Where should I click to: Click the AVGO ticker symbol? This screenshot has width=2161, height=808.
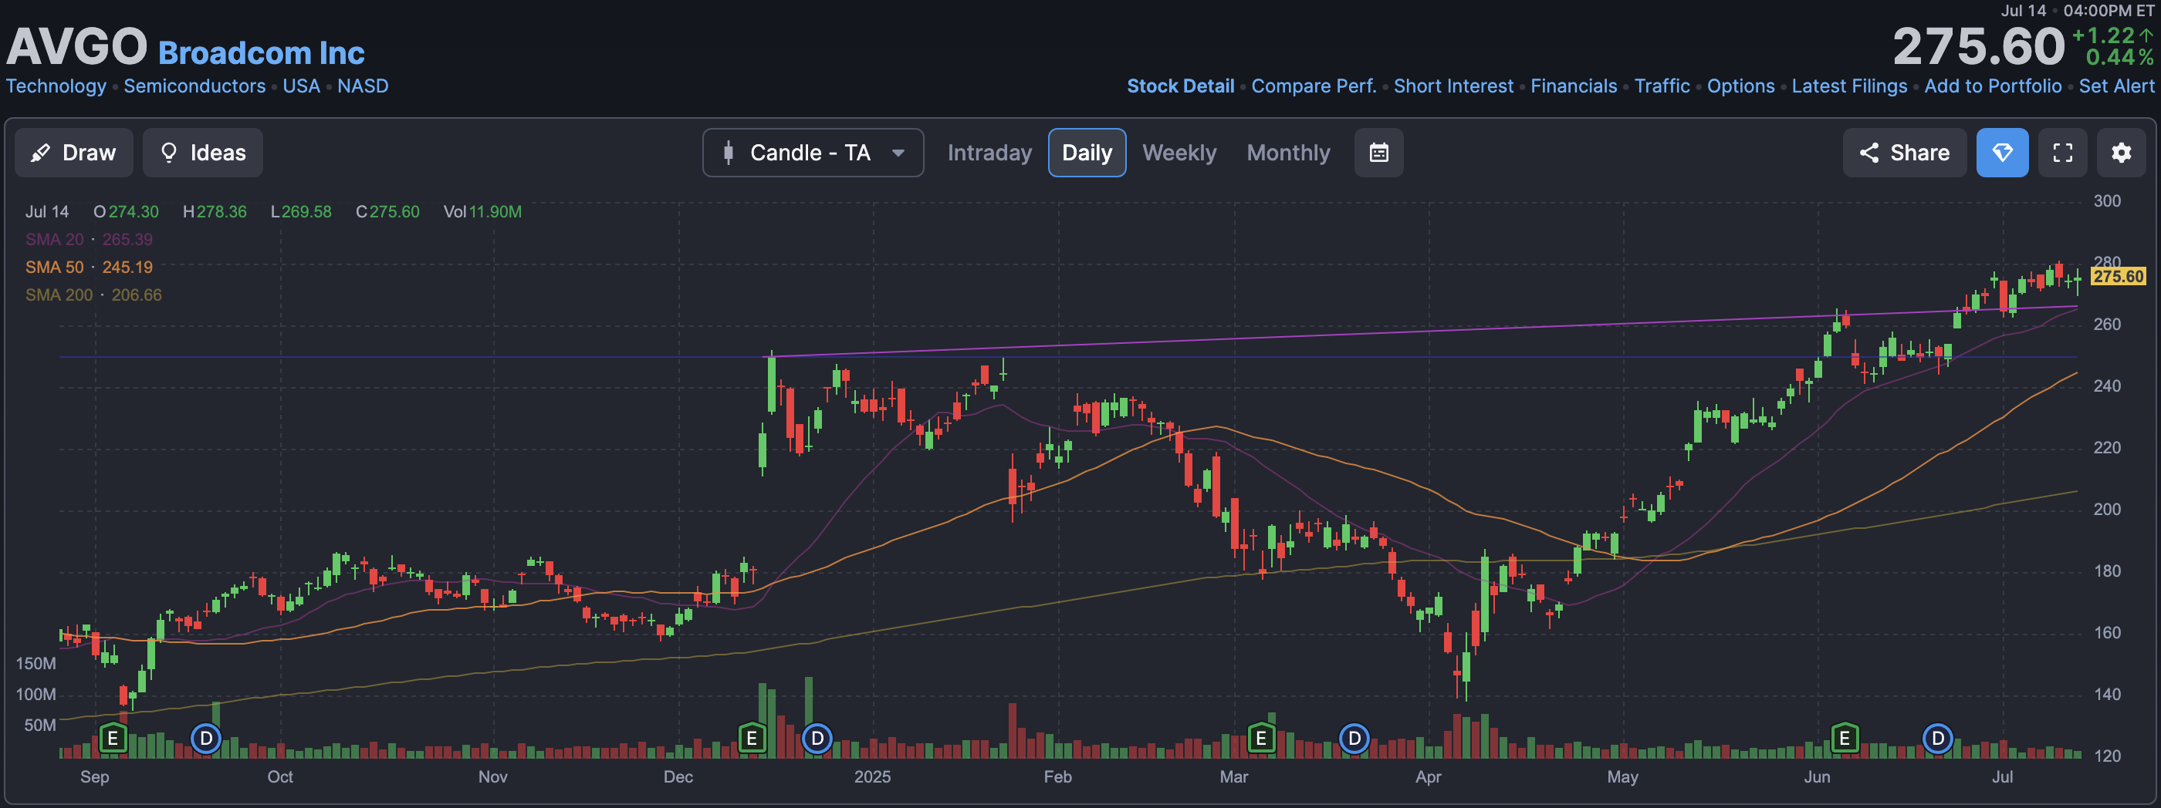pyautogui.click(x=76, y=47)
